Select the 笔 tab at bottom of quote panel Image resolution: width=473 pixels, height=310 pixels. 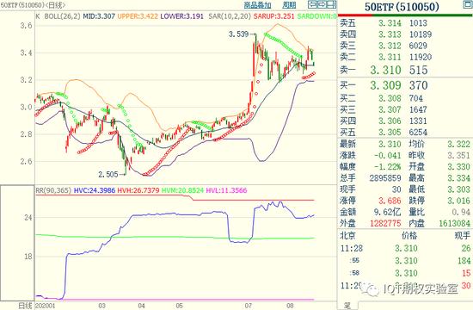(x=347, y=306)
